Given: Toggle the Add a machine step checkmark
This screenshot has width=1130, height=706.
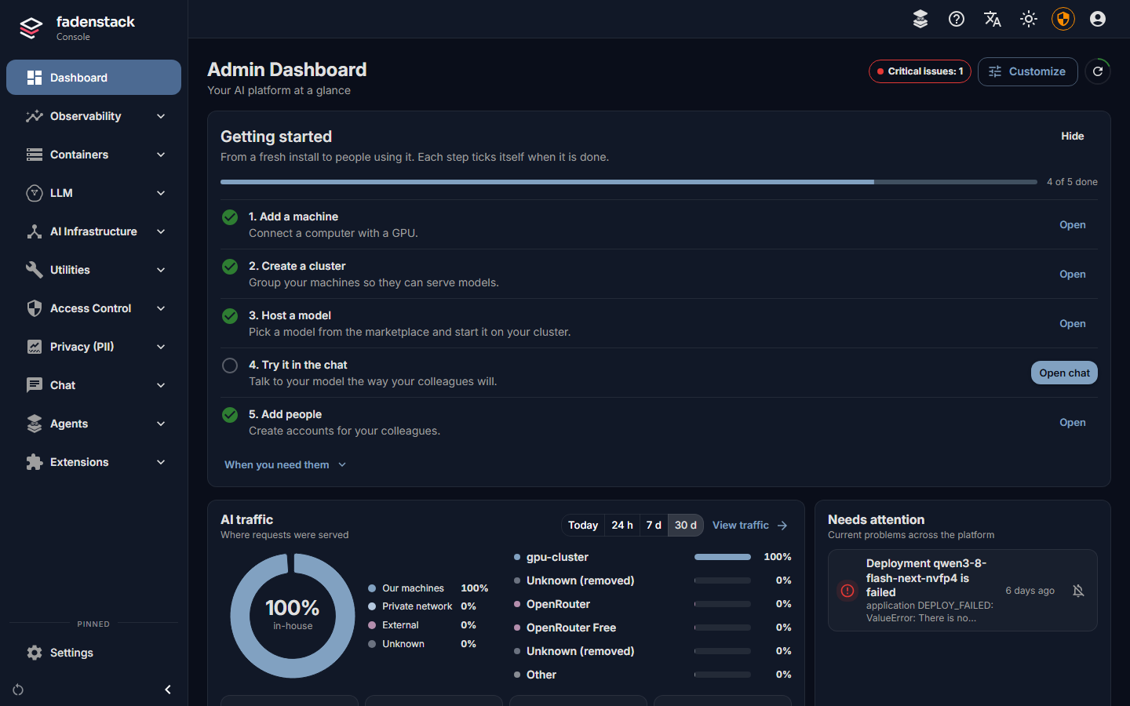Looking at the screenshot, I should click(x=230, y=217).
